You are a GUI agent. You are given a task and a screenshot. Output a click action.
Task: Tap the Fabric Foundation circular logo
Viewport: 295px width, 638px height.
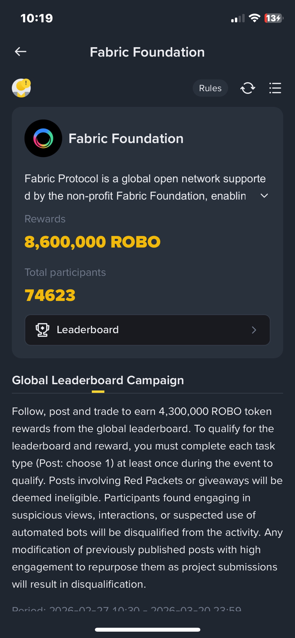pyautogui.click(x=43, y=138)
